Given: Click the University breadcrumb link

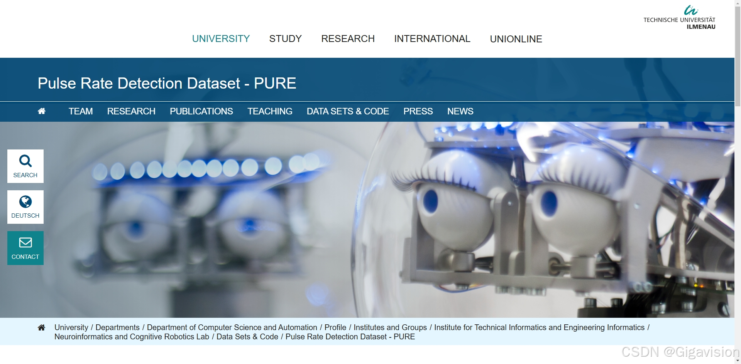Looking at the screenshot, I should (71, 327).
